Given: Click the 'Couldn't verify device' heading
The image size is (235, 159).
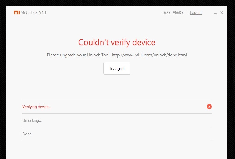Looking at the screenshot, I should 117,42.
